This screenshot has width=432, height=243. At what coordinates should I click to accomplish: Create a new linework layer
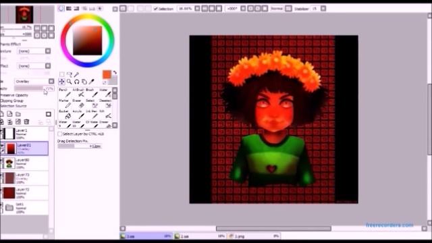click(x=9, y=114)
